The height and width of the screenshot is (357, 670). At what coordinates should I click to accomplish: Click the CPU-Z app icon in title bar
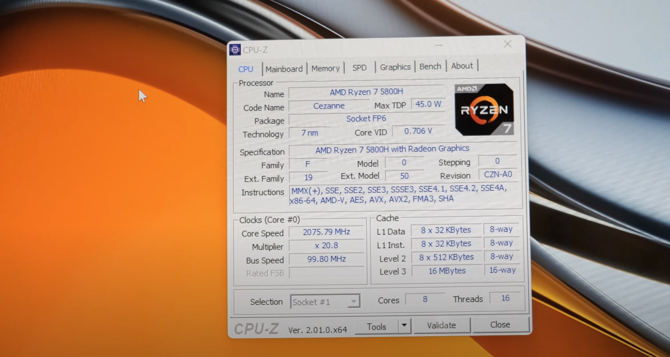[235, 50]
